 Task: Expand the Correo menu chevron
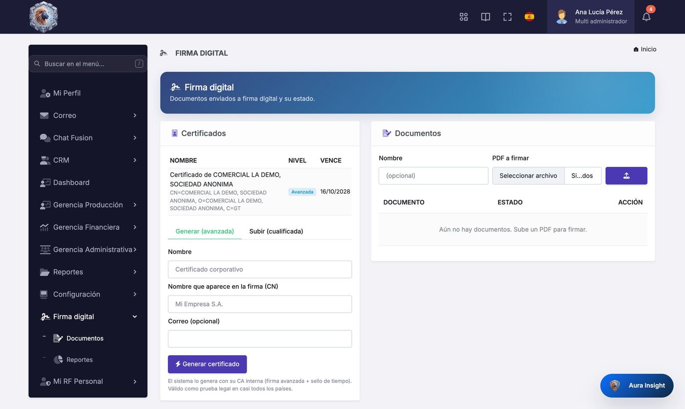pyautogui.click(x=135, y=115)
